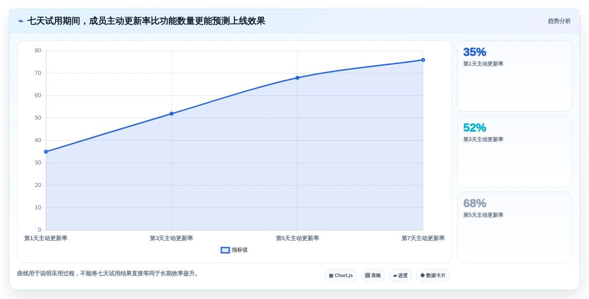The image size is (589, 299).
Task: Click the y-axis value 80
Action: point(38,51)
